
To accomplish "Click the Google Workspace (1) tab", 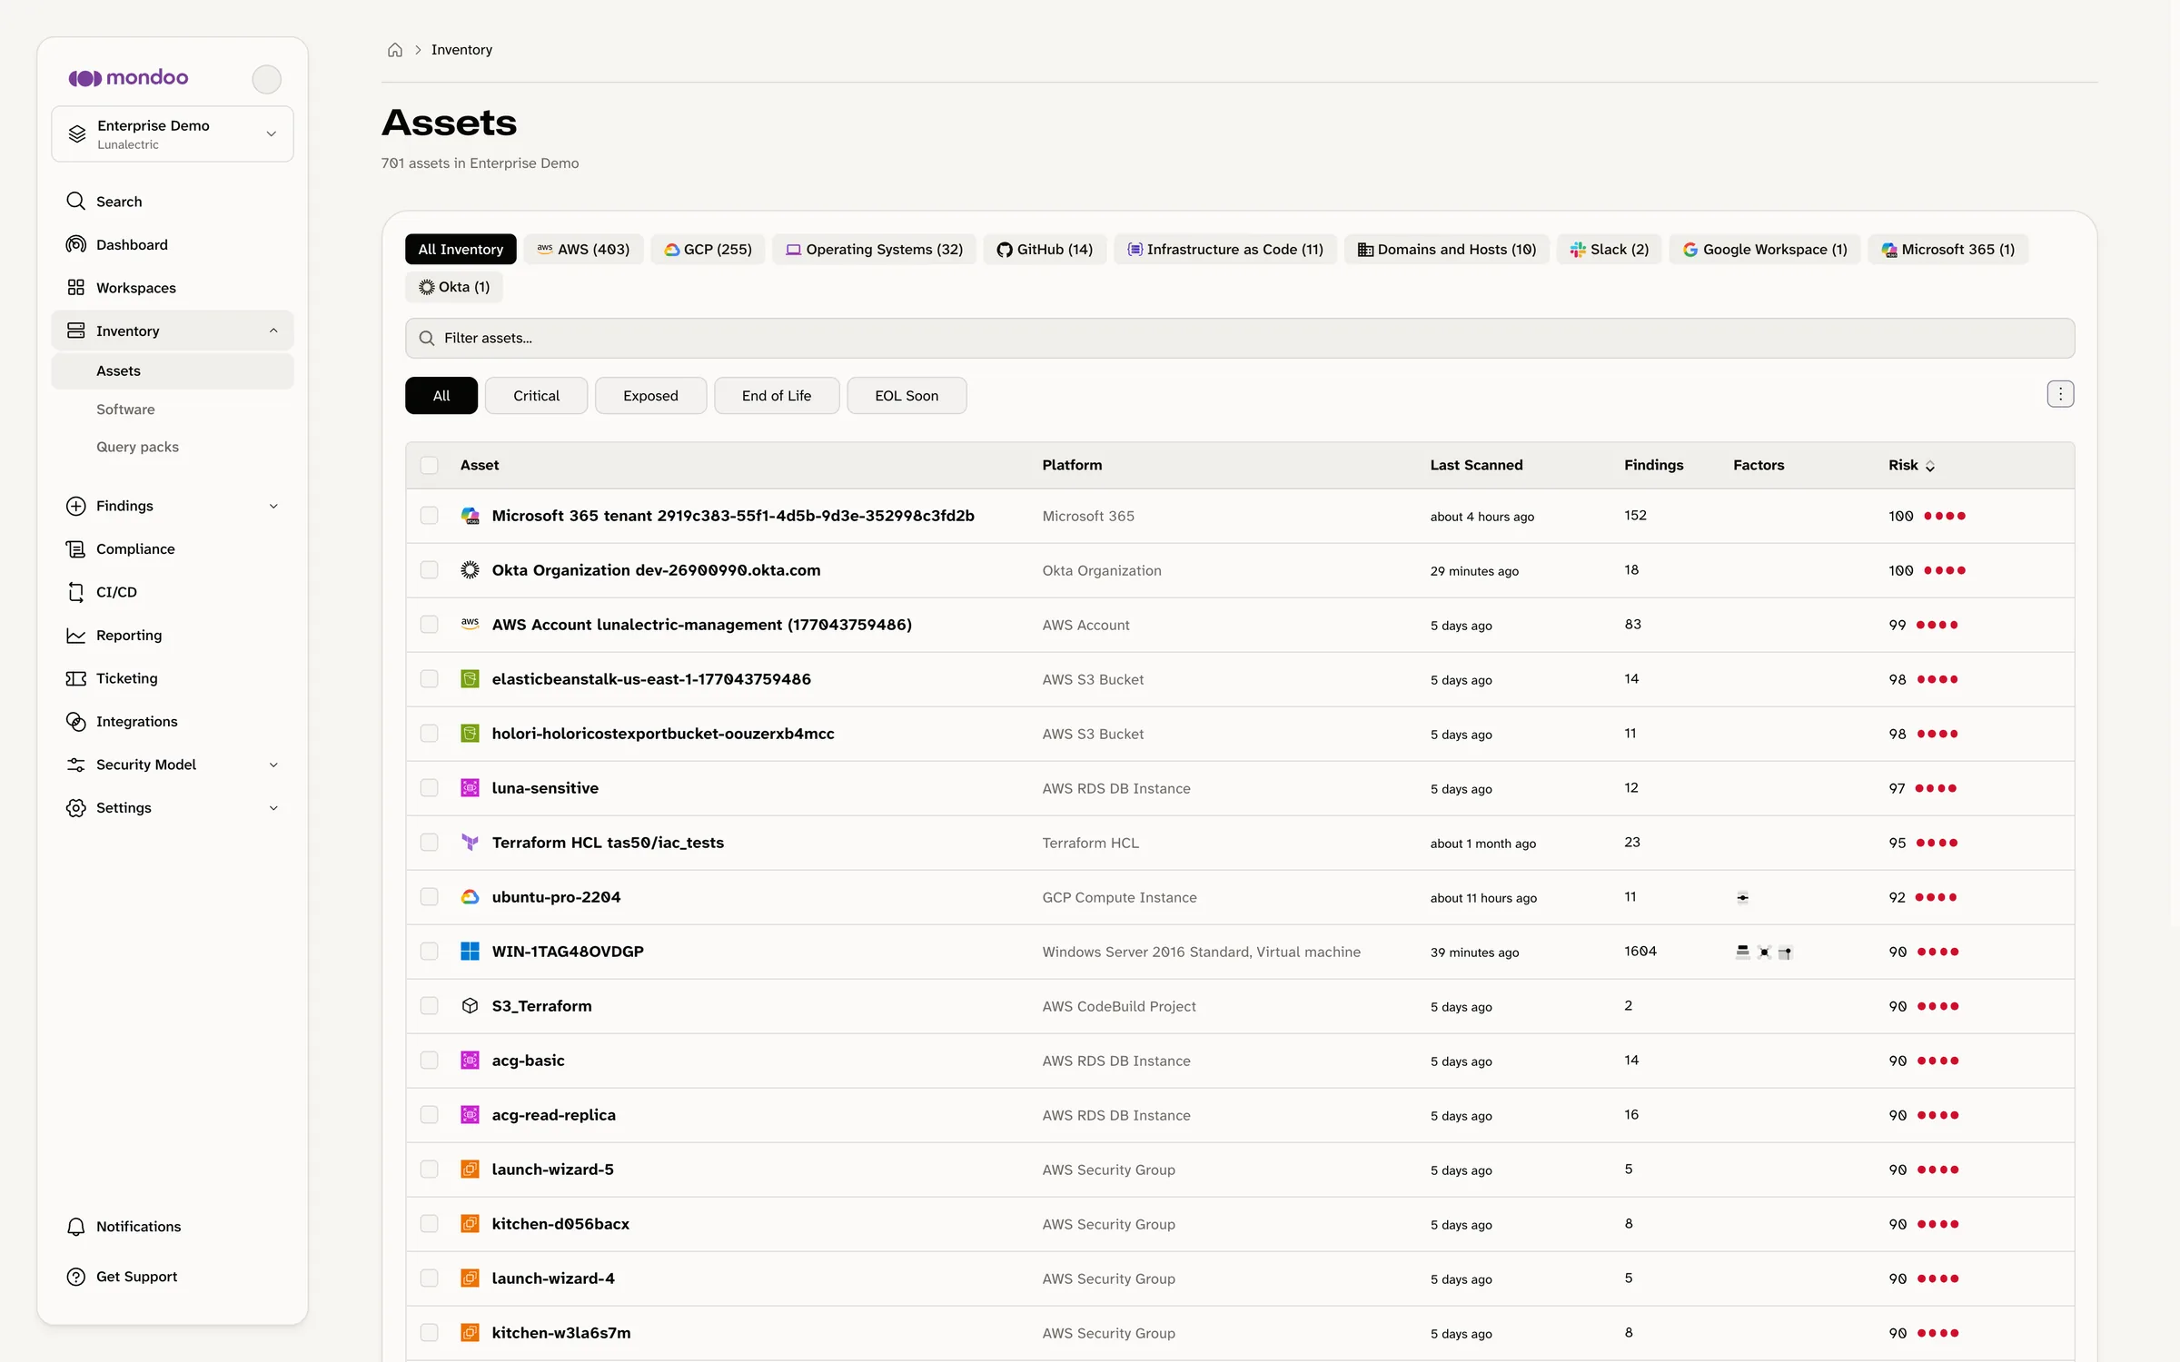I will [x=1764, y=249].
